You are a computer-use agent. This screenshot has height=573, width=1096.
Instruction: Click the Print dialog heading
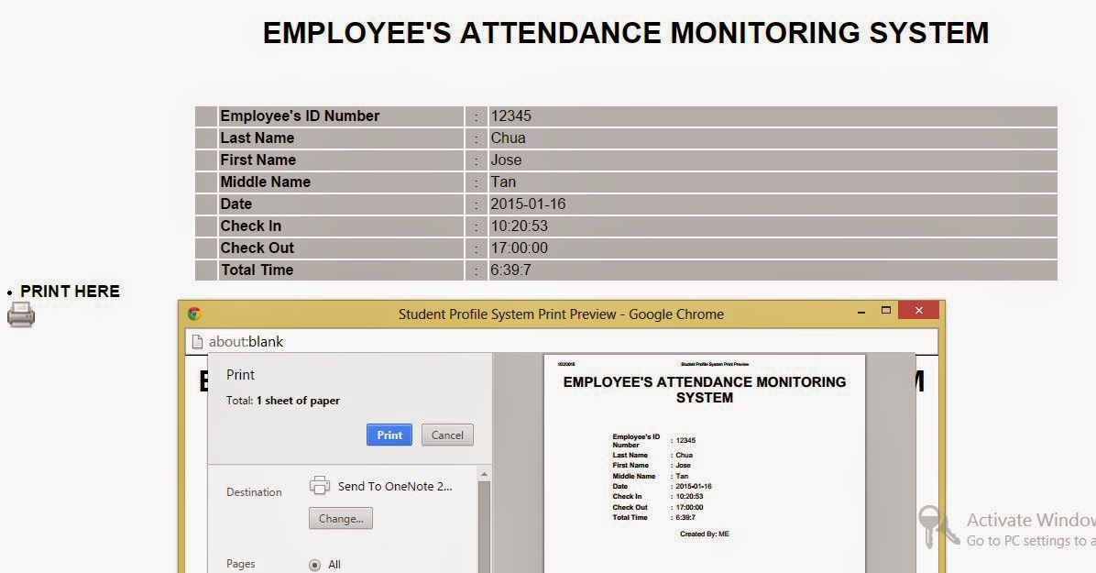tap(240, 375)
